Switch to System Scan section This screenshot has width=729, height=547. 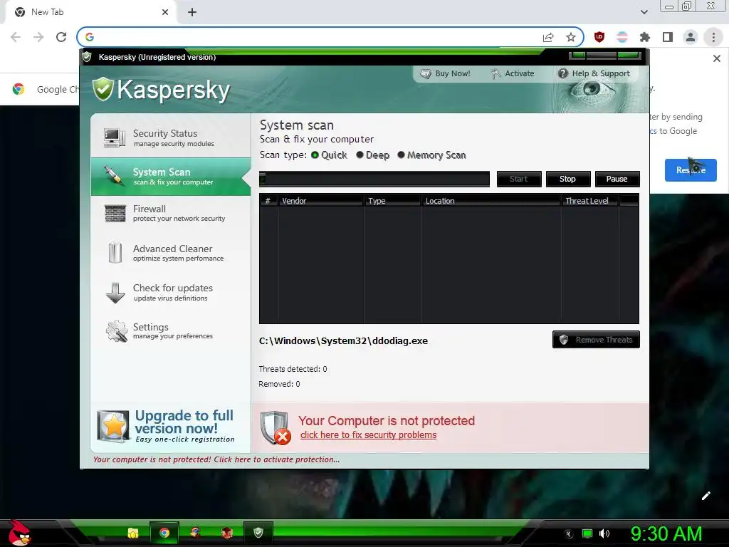click(x=171, y=177)
